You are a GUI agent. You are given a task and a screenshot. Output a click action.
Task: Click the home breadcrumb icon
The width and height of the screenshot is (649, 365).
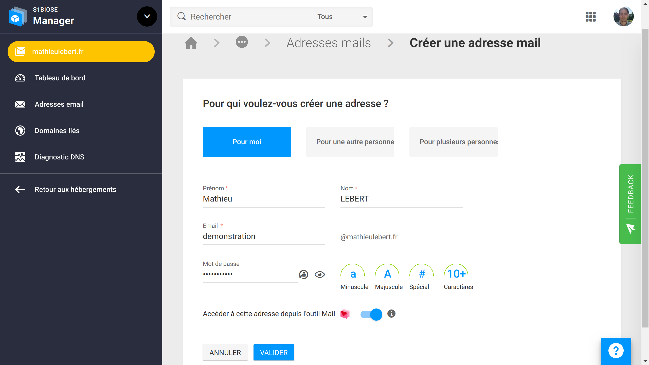pyautogui.click(x=191, y=43)
